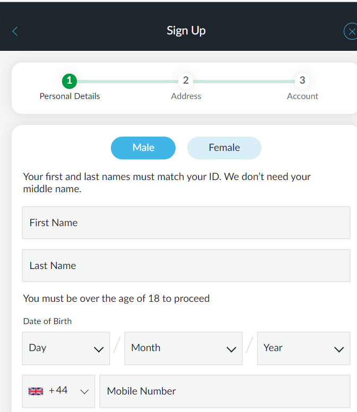This screenshot has width=357, height=412.
Task: Click step 1 circle indicator
Action: pyautogui.click(x=69, y=81)
